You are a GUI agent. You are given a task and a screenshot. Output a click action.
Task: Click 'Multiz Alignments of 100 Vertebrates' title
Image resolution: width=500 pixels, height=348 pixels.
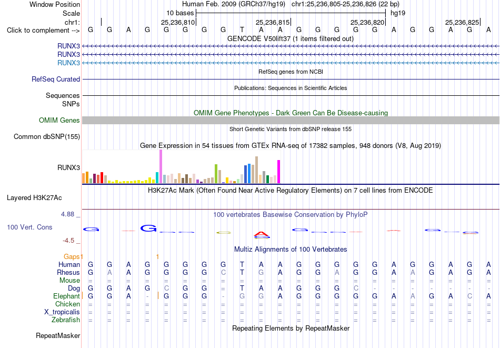pyautogui.click(x=291, y=250)
